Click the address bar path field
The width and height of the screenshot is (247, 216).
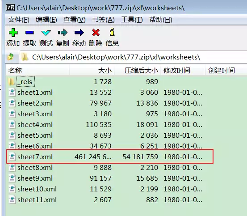pos(133,57)
